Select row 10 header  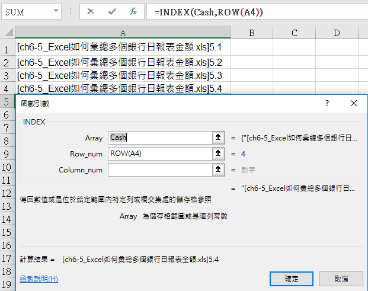tap(7, 167)
